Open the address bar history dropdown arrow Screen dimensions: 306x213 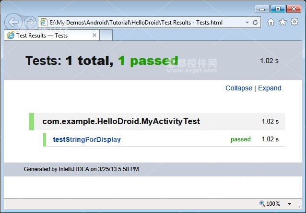(x=247, y=23)
